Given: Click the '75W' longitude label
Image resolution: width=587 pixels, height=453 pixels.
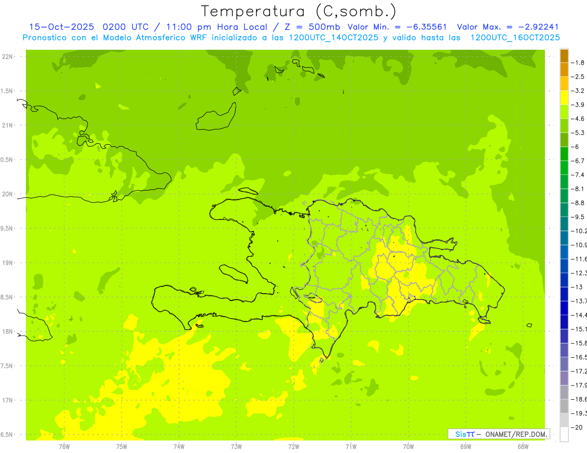Looking at the screenshot, I should coord(122,447).
